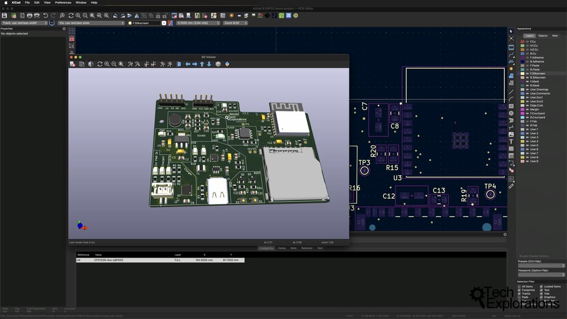Click the reload board icon in 3D Viewer
Screen dimensions: 567x319
100,64
